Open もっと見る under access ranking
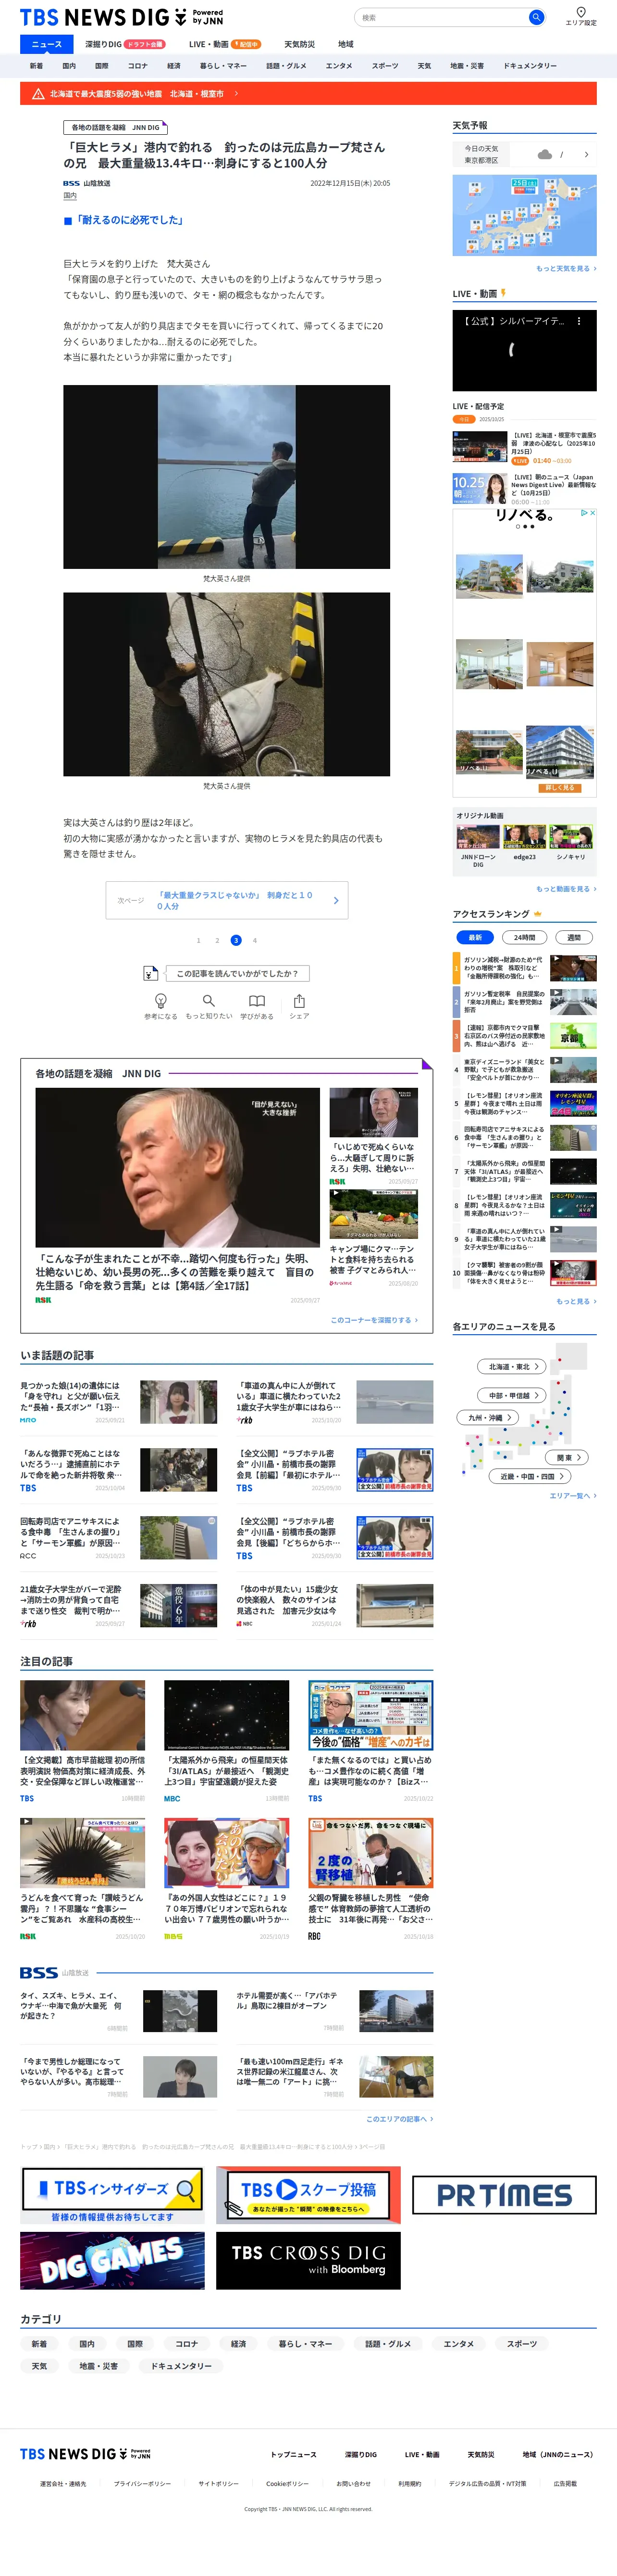This screenshot has height=2576, width=617. (x=576, y=1302)
